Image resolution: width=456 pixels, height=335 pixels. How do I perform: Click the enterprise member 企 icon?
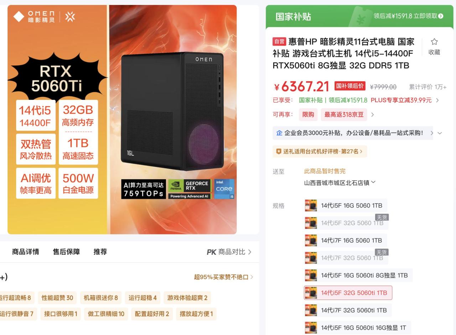pos(279,133)
